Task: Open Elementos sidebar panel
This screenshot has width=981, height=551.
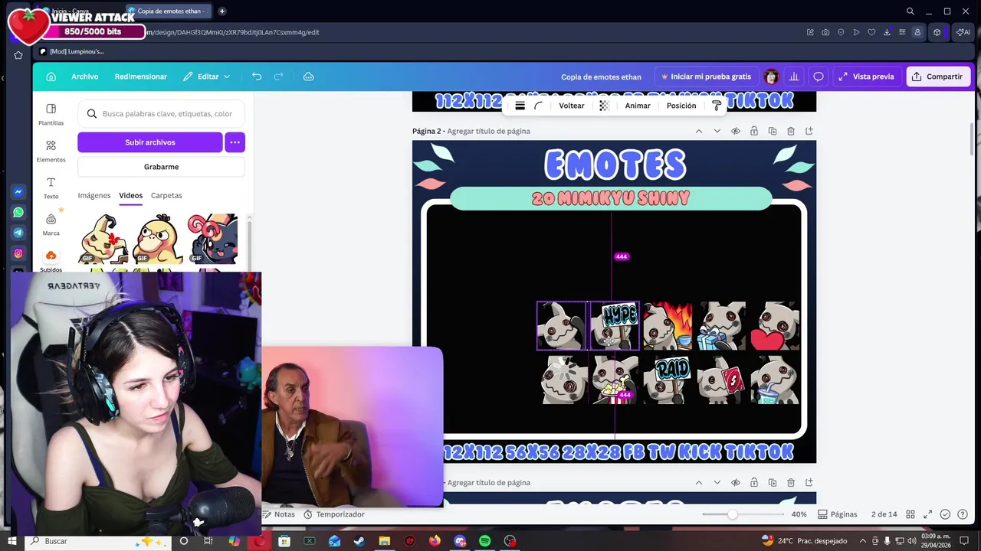Action: 51,151
